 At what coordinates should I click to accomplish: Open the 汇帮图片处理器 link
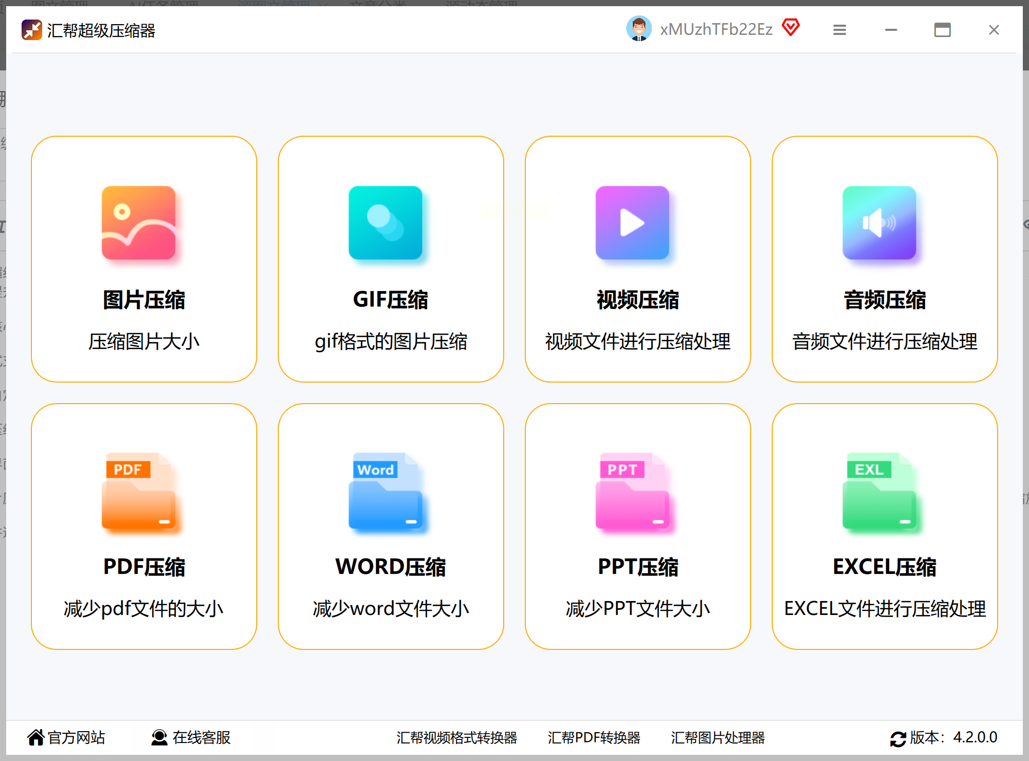tap(717, 737)
